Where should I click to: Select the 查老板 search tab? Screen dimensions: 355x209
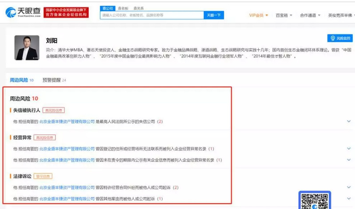point(123,8)
